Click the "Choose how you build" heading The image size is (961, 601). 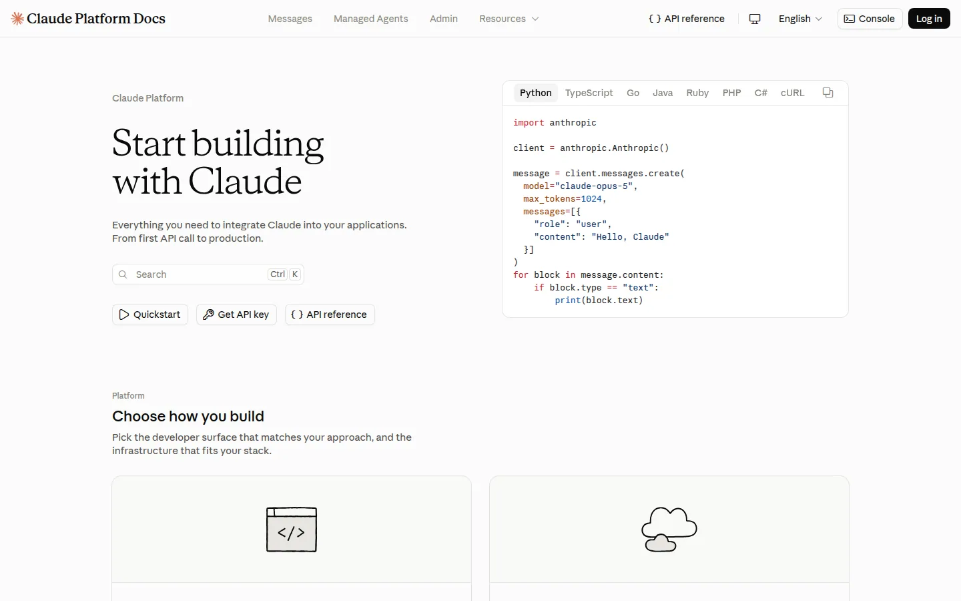pos(188,416)
